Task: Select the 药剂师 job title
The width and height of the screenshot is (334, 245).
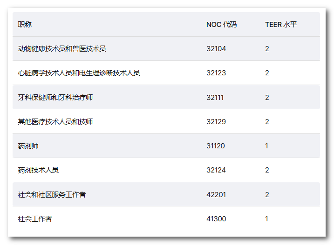Action: coord(28,146)
